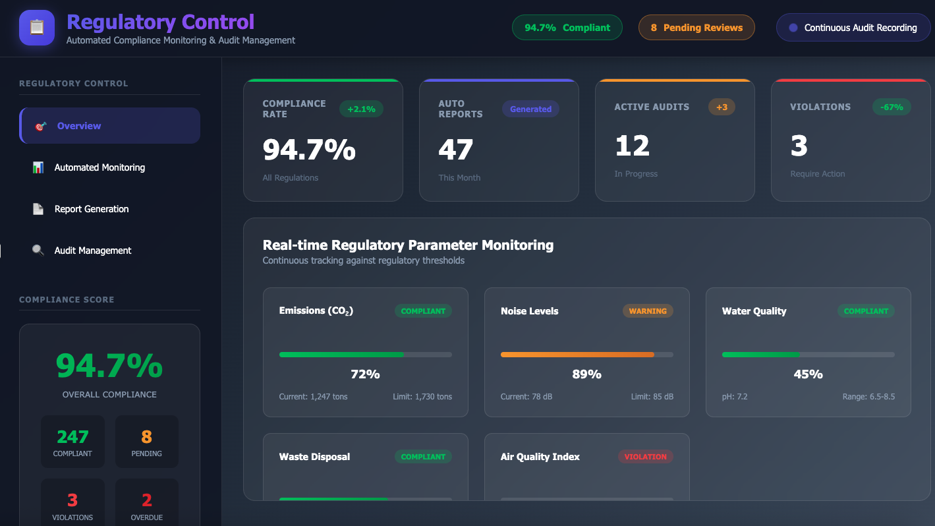Click the 94.7% Compliant status pill
Viewport: 935px width, 526px height.
click(x=567, y=28)
